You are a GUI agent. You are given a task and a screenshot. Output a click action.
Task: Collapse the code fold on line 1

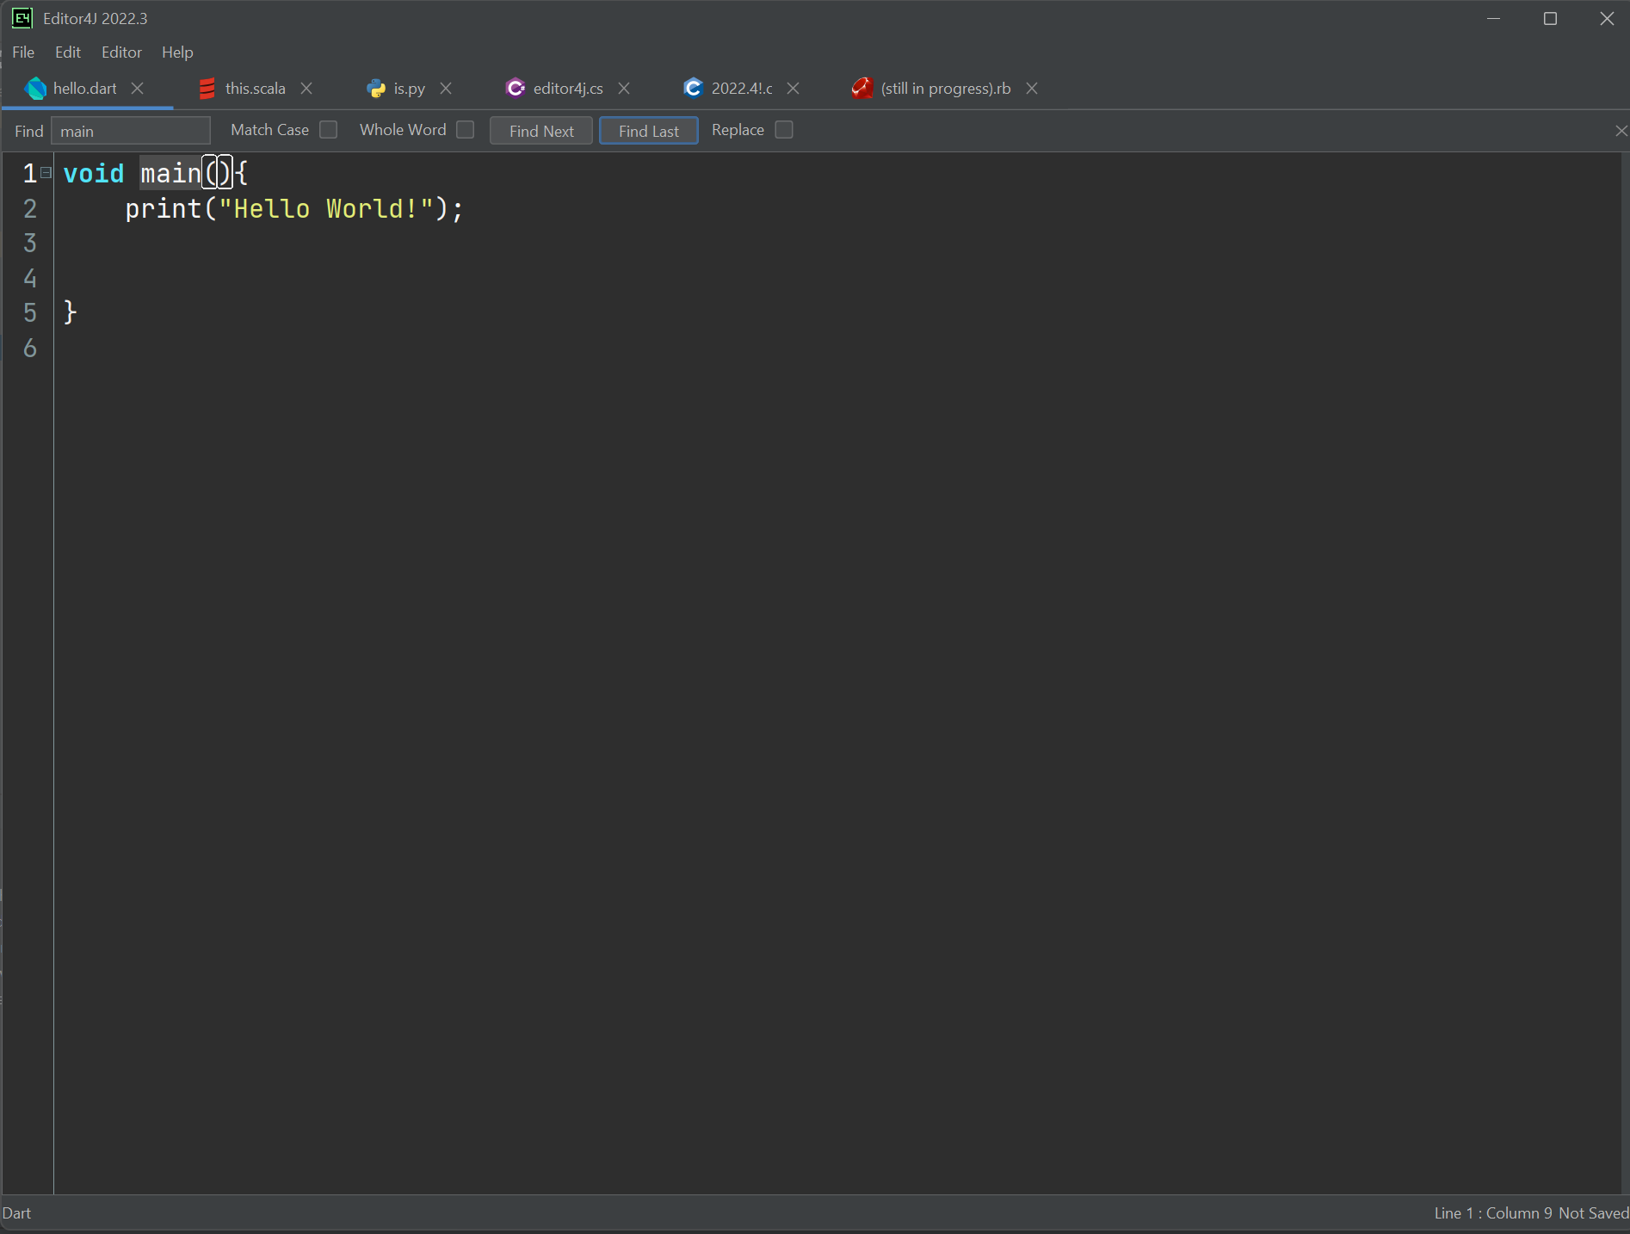[46, 173]
